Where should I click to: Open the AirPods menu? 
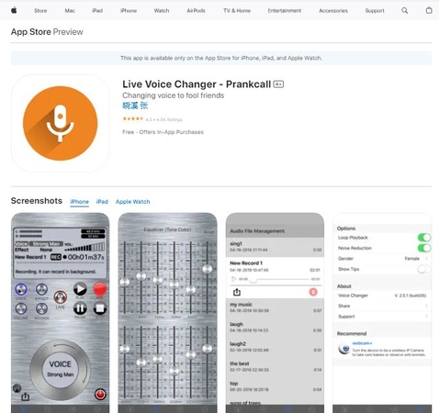pyautogui.click(x=196, y=11)
